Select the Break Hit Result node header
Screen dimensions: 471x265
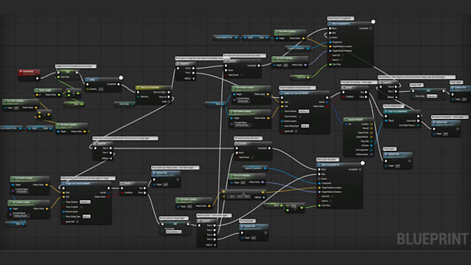358,120
